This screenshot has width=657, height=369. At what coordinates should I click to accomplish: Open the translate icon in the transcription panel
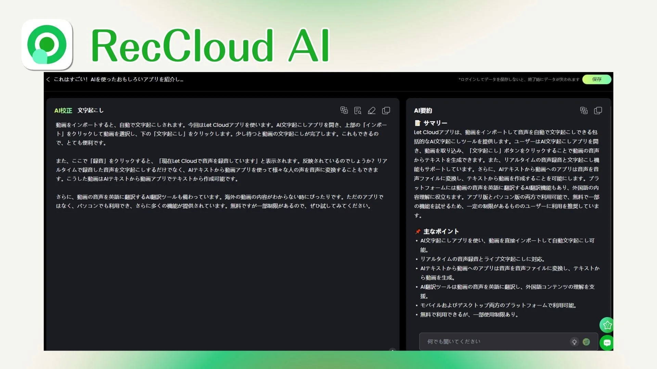(x=344, y=110)
